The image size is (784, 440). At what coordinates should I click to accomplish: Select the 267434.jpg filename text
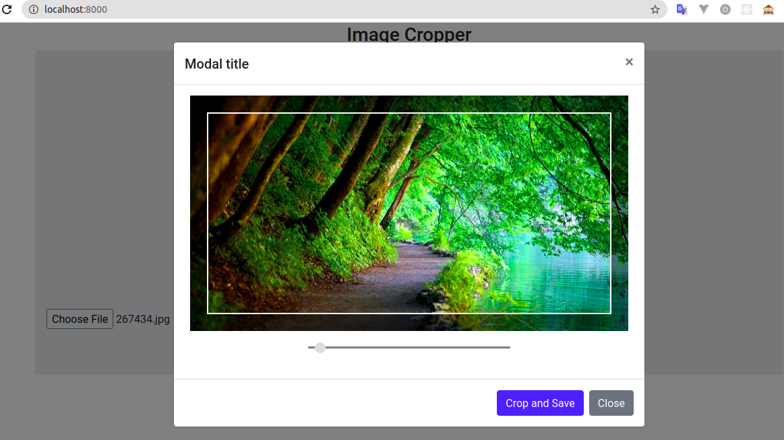click(x=142, y=319)
